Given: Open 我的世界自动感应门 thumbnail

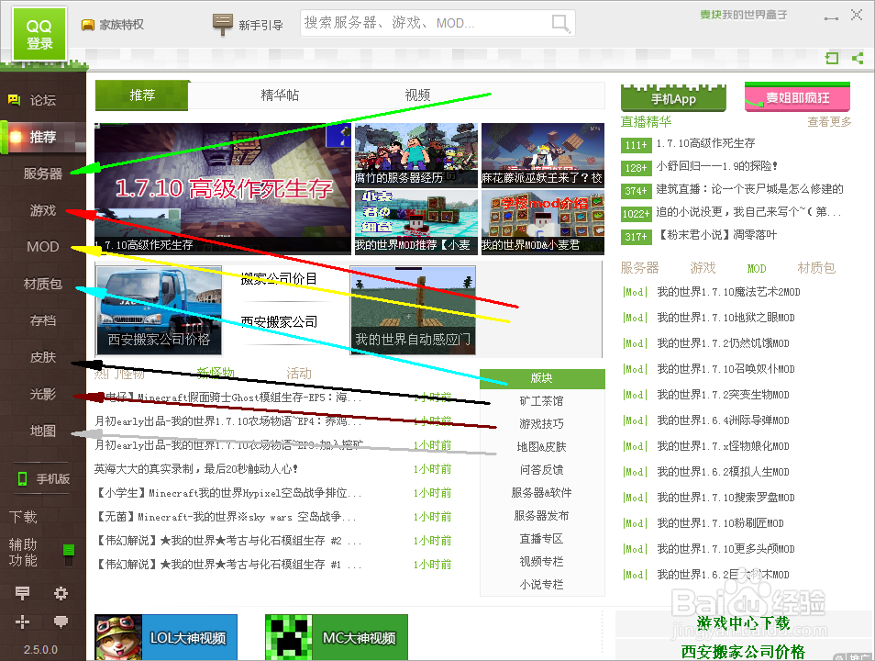Looking at the screenshot, I should click(413, 310).
